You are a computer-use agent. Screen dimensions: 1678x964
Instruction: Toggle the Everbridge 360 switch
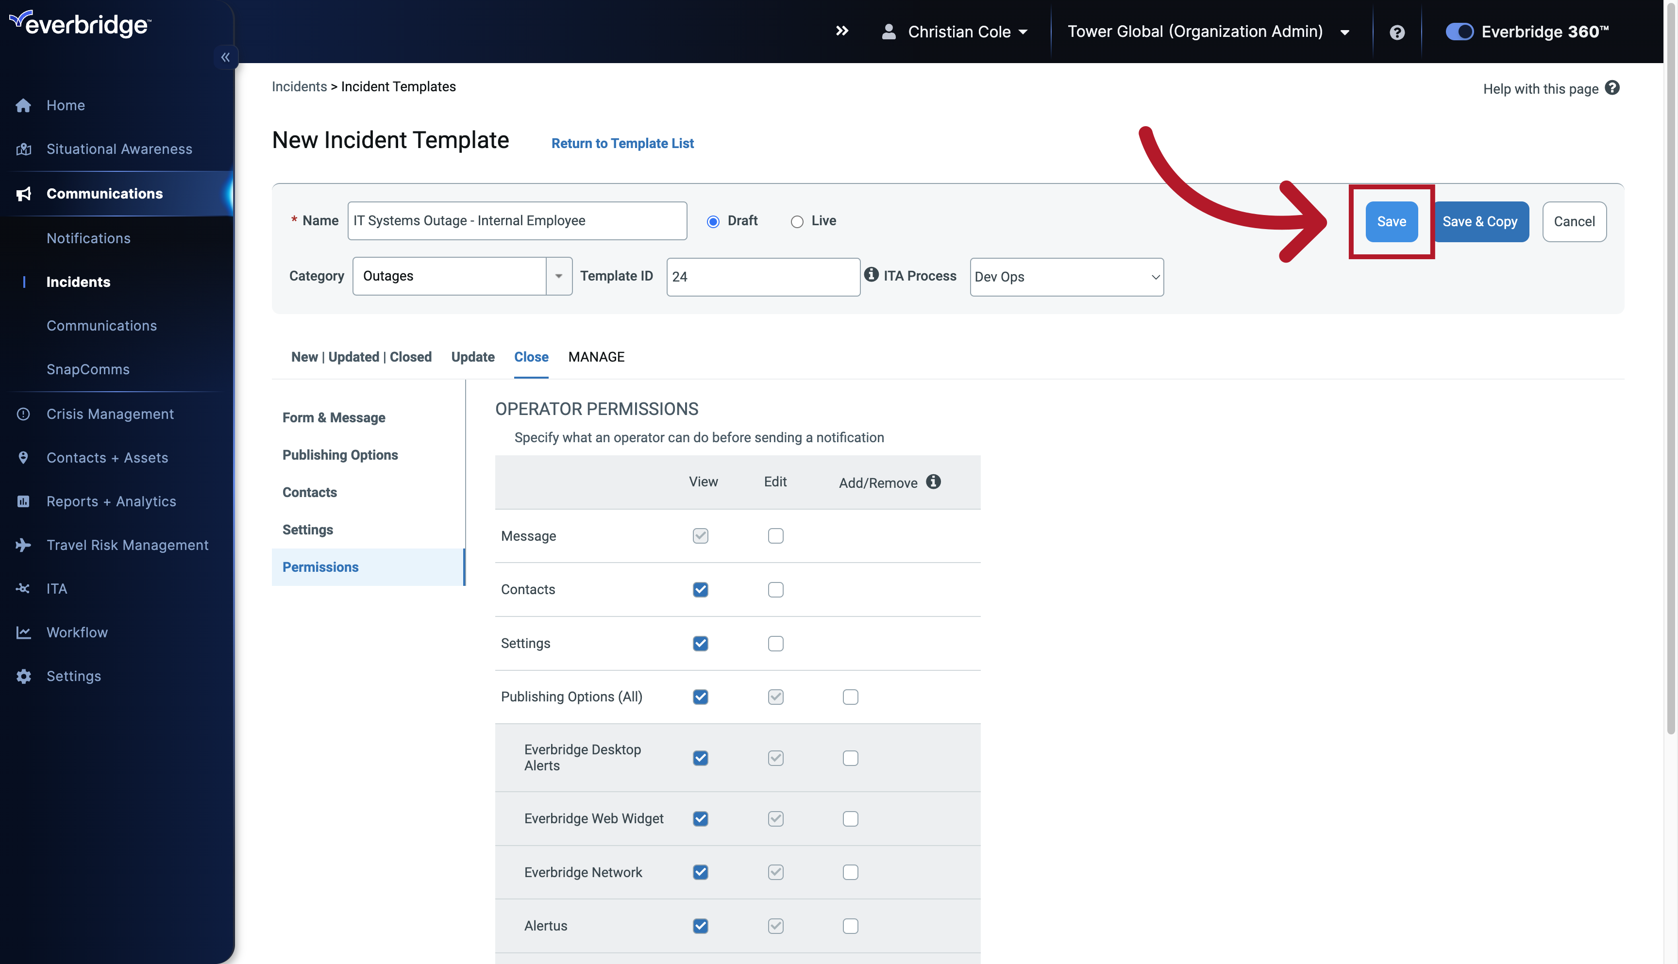[x=1459, y=31]
